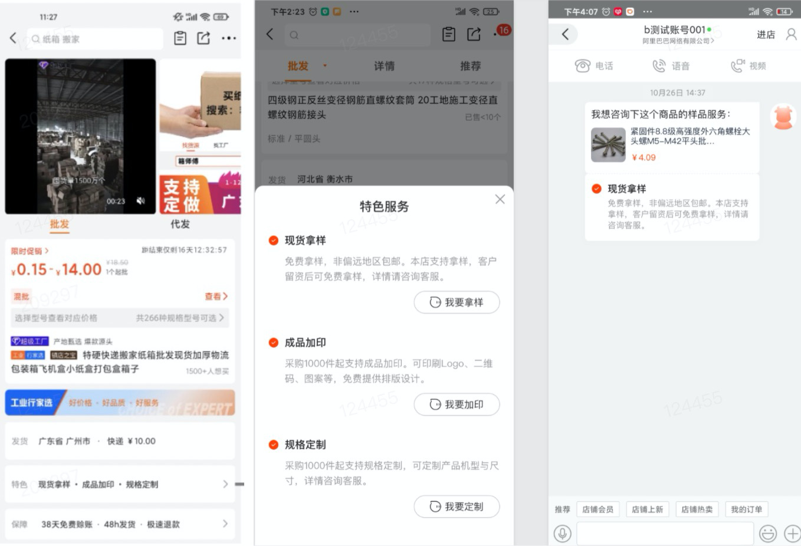Open the emoji picker in chat
The width and height of the screenshot is (801, 546).
click(767, 534)
